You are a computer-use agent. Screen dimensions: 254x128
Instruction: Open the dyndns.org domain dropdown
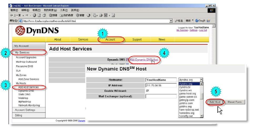pos(191,80)
